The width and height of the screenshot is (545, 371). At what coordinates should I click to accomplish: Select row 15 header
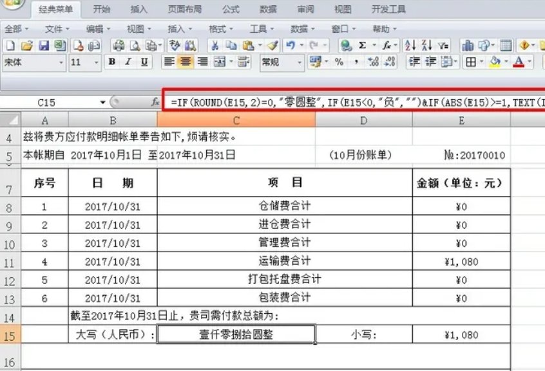click(x=10, y=335)
